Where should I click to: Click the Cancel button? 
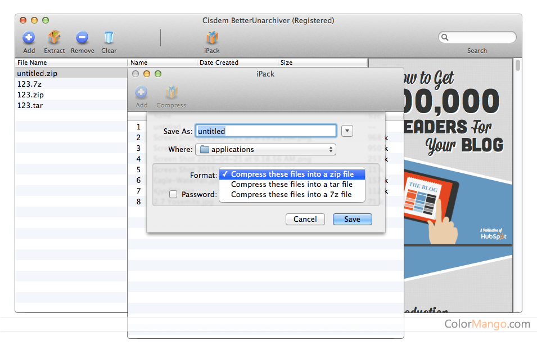pyautogui.click(x=305, y=219)
